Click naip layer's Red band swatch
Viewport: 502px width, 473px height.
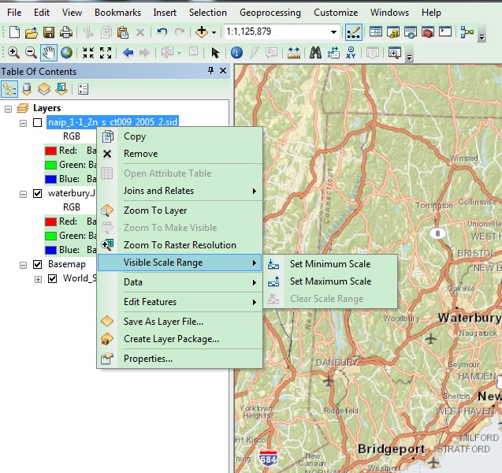(50, 151)
